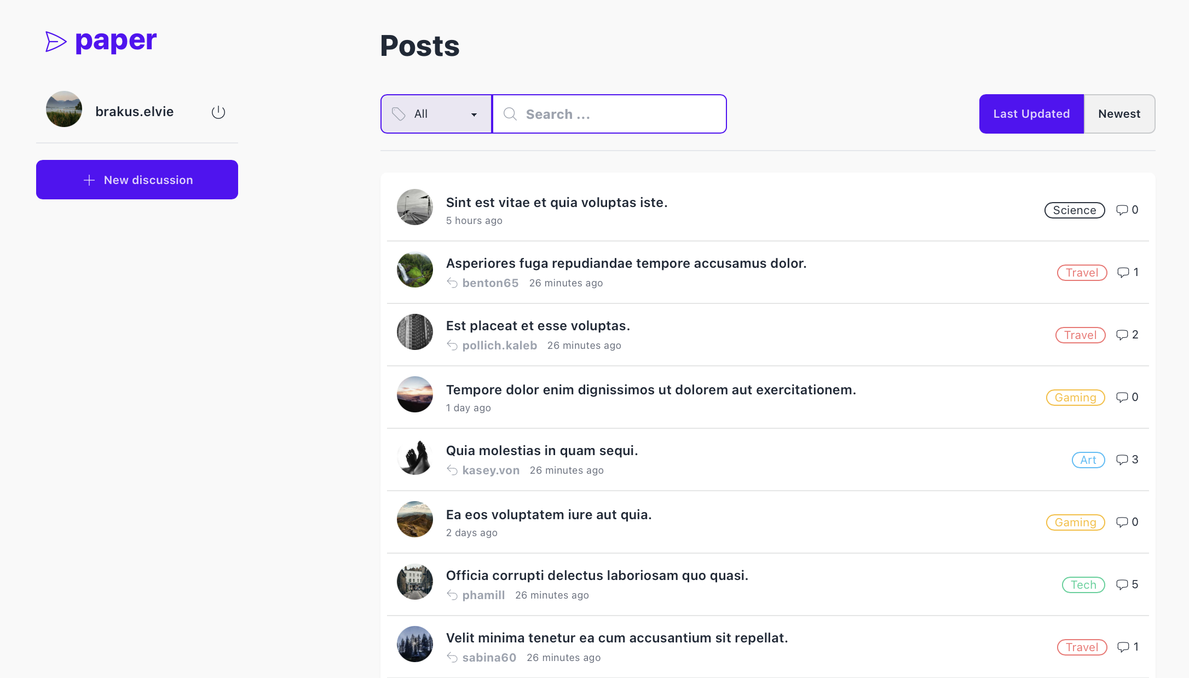Focus the Search input field
This screenshot has width=1189, height=678.
[619, 114]
